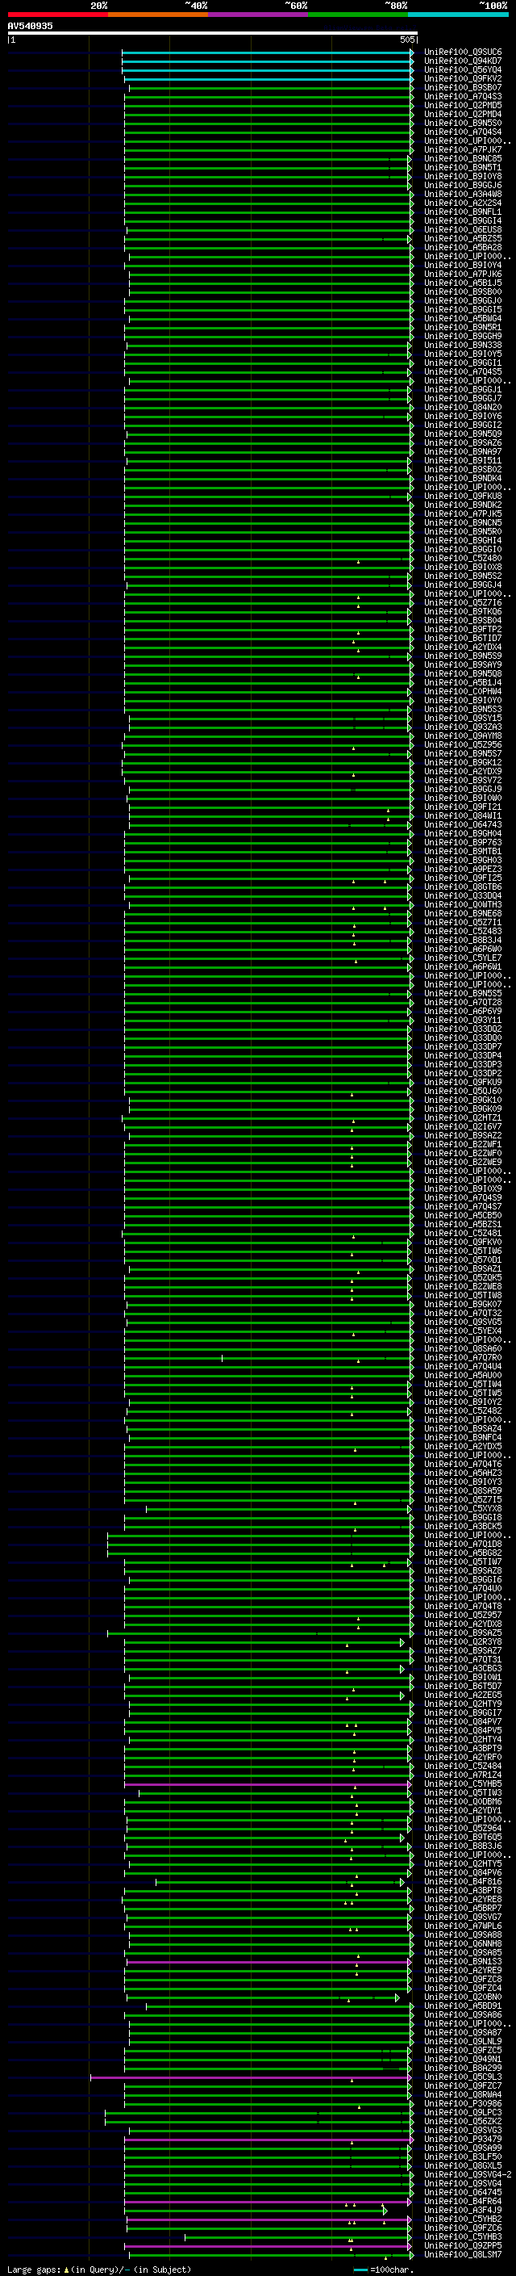Select hit label UniRef100_C5Z481
The height and width of the screenshot is (2276, 516).
pos(462,1234)
